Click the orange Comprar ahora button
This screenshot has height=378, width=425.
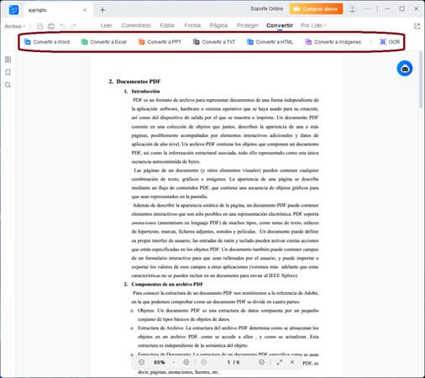tap(316, 9)
